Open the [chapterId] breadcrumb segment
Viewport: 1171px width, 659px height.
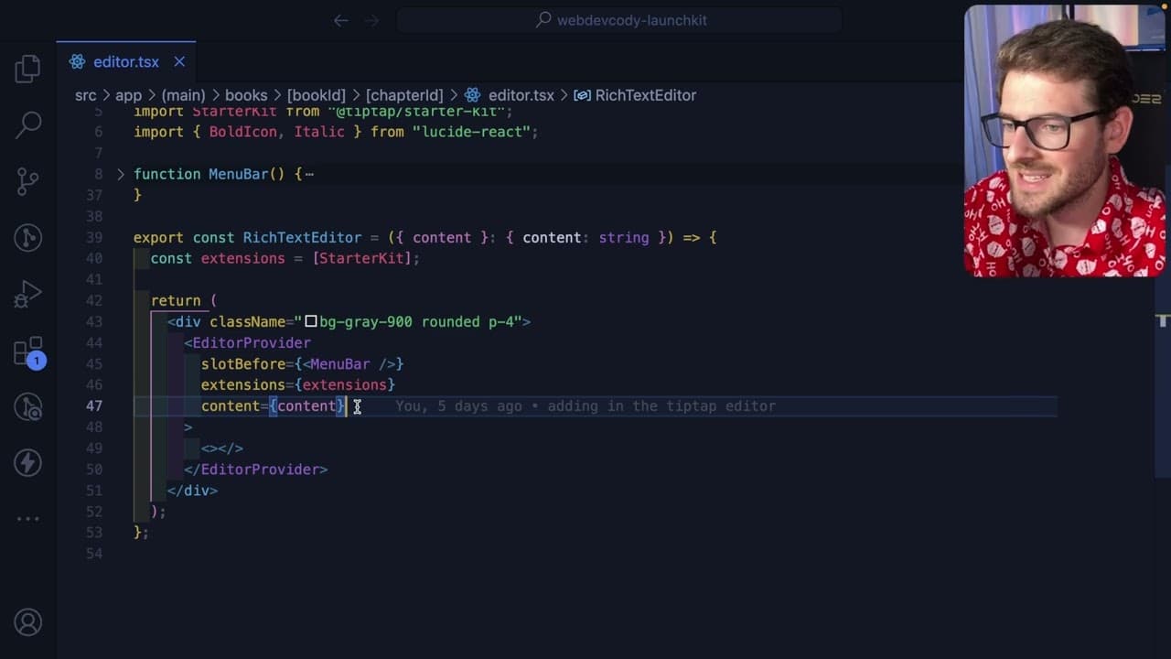point(404,95)
